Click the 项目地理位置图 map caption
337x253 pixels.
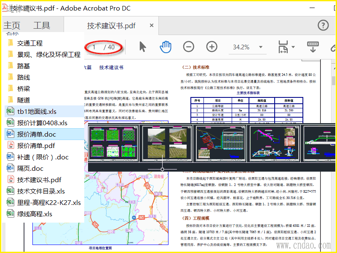coord(100,248)
